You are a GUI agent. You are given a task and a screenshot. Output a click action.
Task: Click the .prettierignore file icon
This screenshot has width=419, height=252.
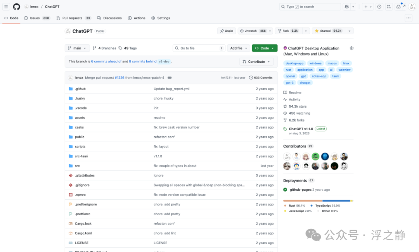71,204
